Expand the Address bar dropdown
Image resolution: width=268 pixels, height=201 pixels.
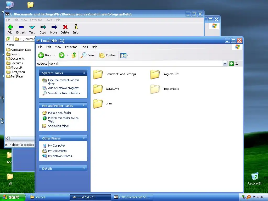pyautogui.click(x=225, y=64)
